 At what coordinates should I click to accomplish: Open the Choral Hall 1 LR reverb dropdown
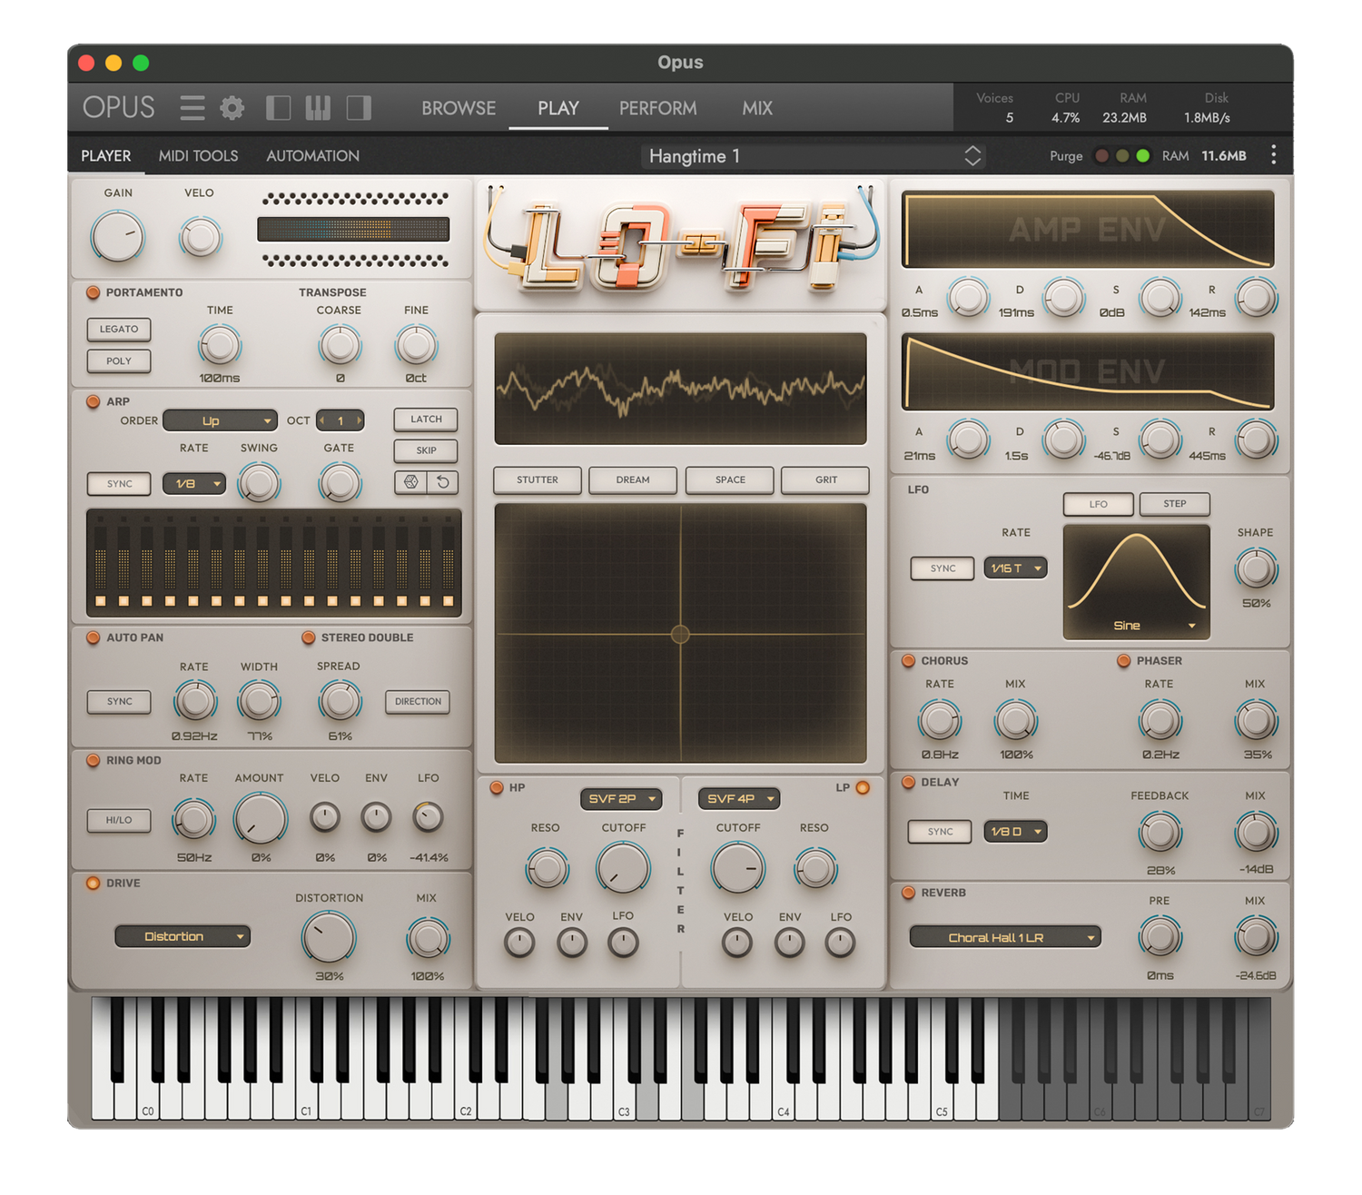pos(1005,937)
